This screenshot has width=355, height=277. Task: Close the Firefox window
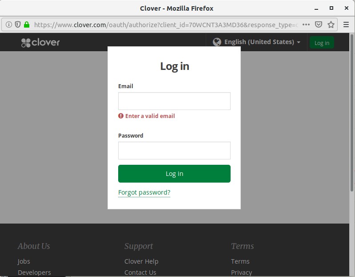(347, 8)
